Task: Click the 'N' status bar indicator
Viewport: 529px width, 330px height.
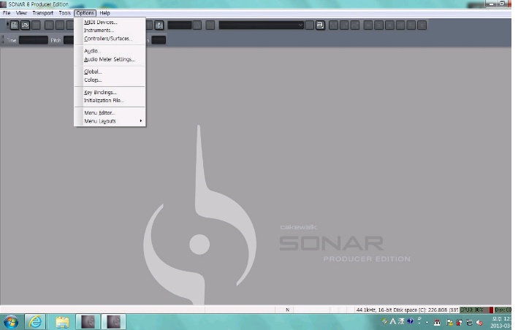Action: [x=287, y=310]
